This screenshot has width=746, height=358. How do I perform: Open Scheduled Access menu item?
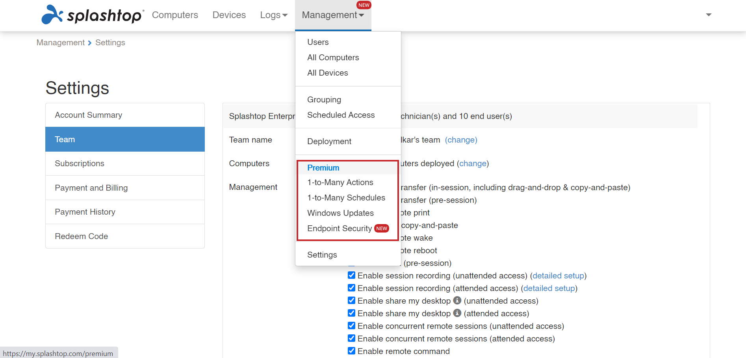(341, 115)
